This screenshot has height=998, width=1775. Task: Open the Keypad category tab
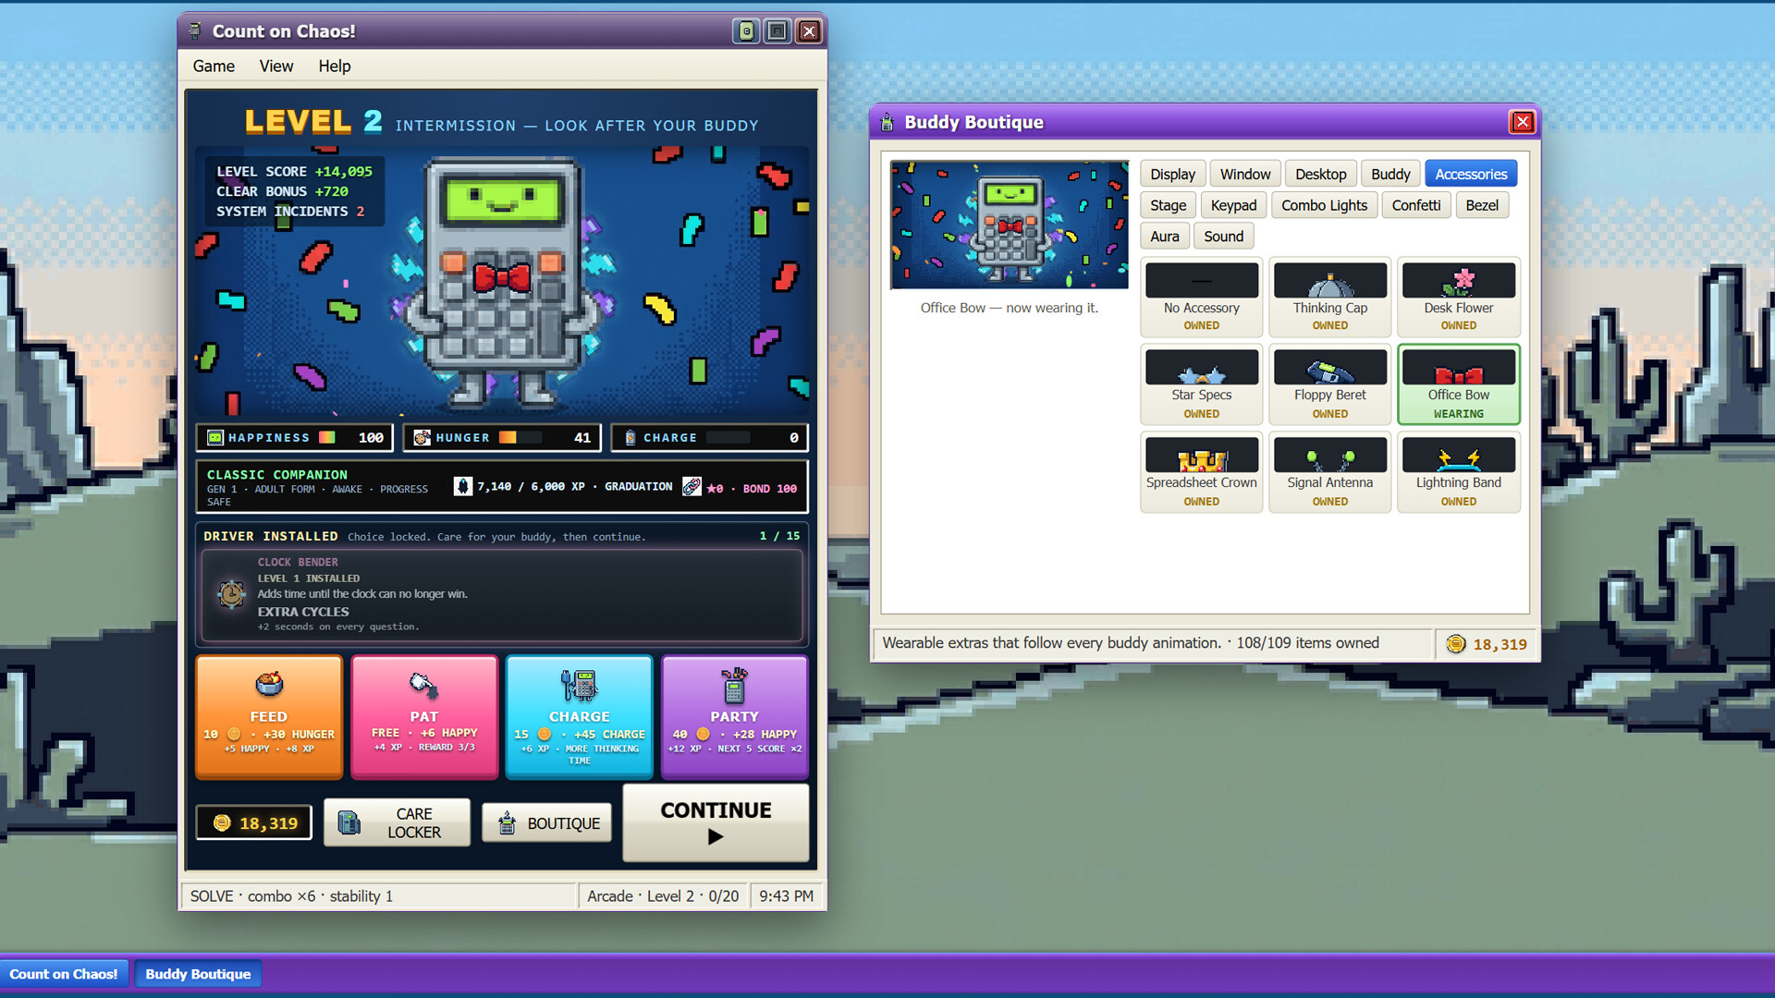(1233, 205)
